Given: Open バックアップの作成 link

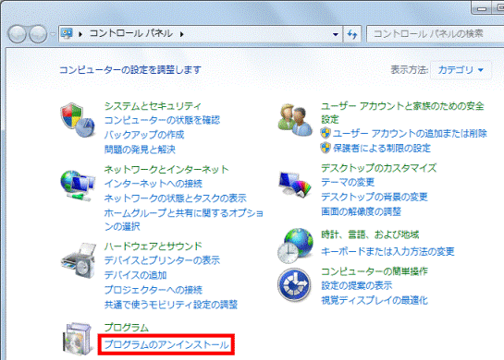Looking at the screenshot, I should (x=144, y=135).
